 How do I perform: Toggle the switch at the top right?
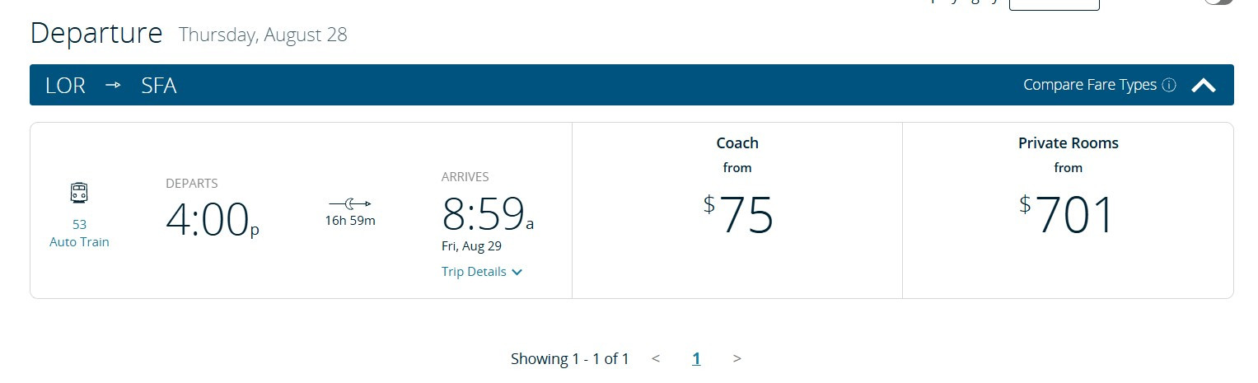tap(1218, 2)
